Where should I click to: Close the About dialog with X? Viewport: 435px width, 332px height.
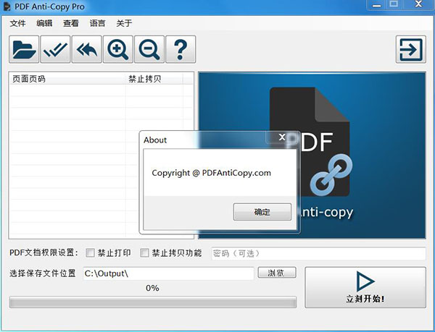coord(282,137)
